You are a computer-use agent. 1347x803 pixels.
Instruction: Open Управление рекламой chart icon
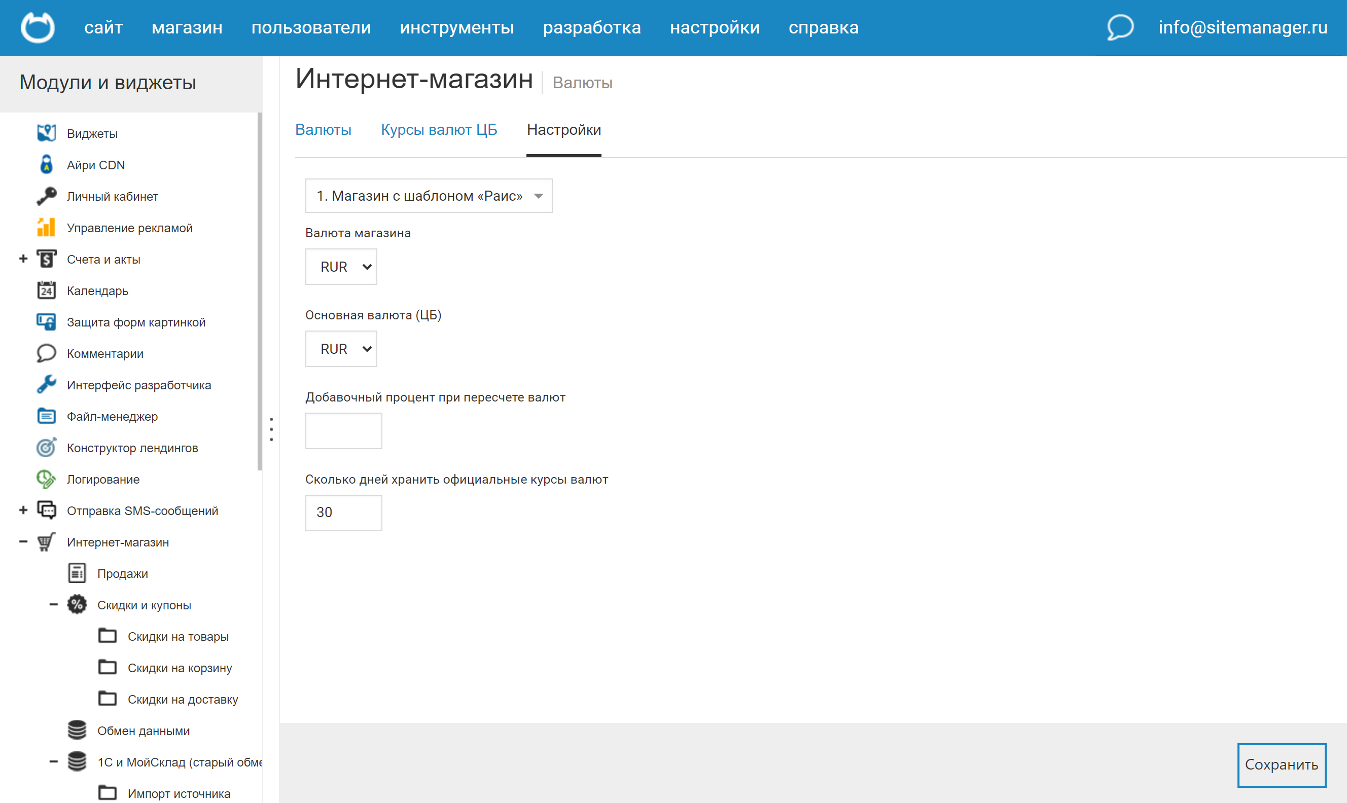coord(46,227)
